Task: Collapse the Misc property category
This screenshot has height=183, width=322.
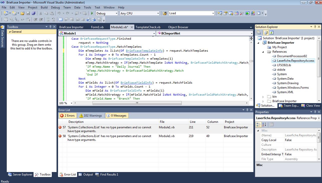Action: (x=258, y=131)
